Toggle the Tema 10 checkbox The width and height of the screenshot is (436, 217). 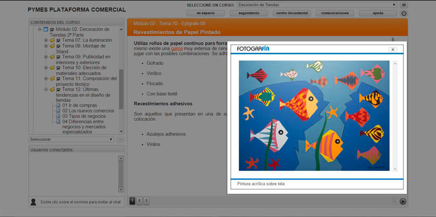58,68
